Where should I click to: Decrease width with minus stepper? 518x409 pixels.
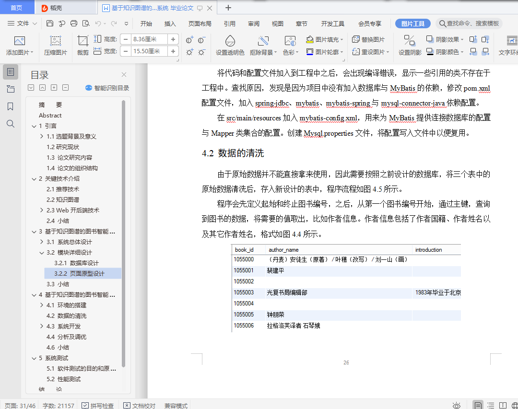coord(126,51)
